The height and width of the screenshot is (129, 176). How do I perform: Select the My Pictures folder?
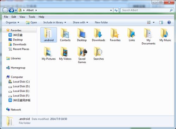49,54
